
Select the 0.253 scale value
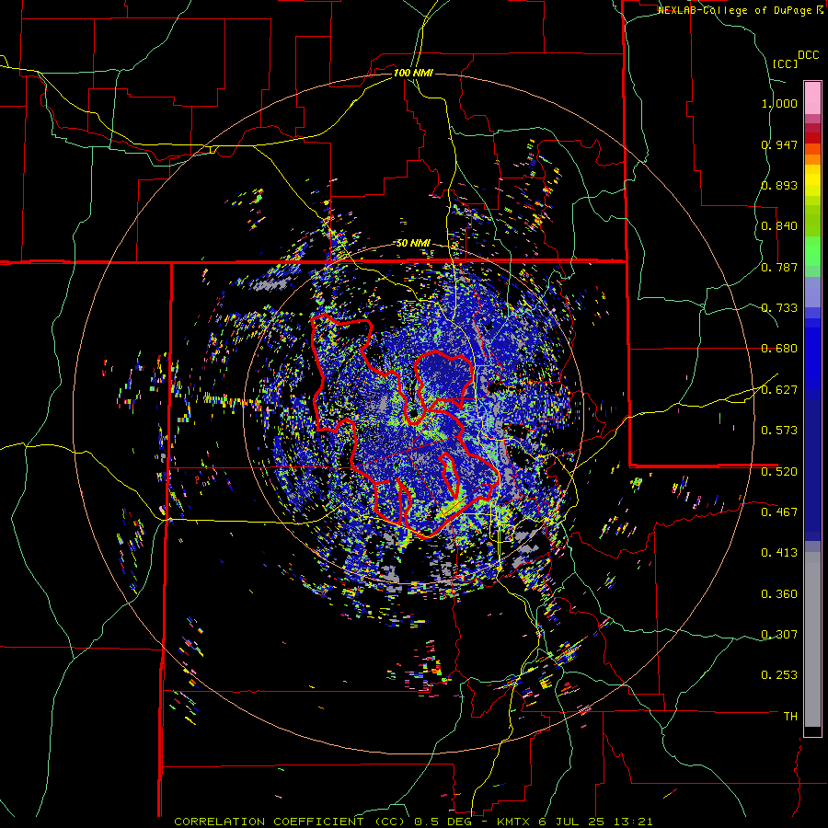pos(779,675)
